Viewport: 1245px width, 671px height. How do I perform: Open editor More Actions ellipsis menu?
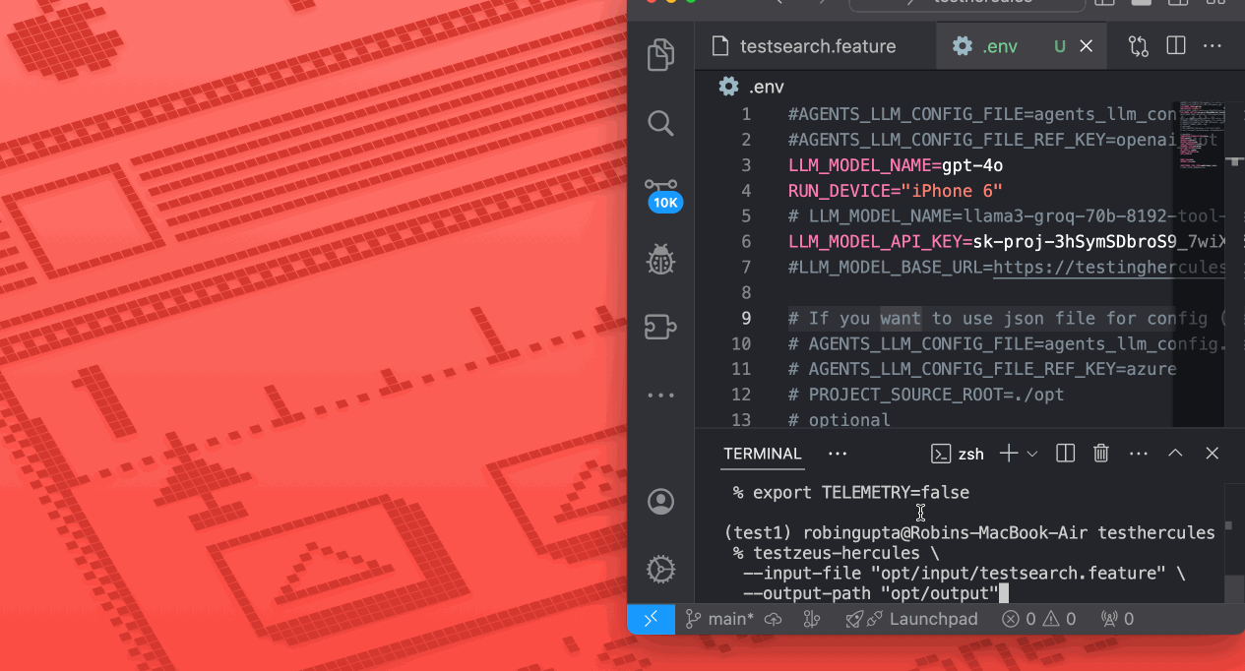click(x=1213, y=46)
